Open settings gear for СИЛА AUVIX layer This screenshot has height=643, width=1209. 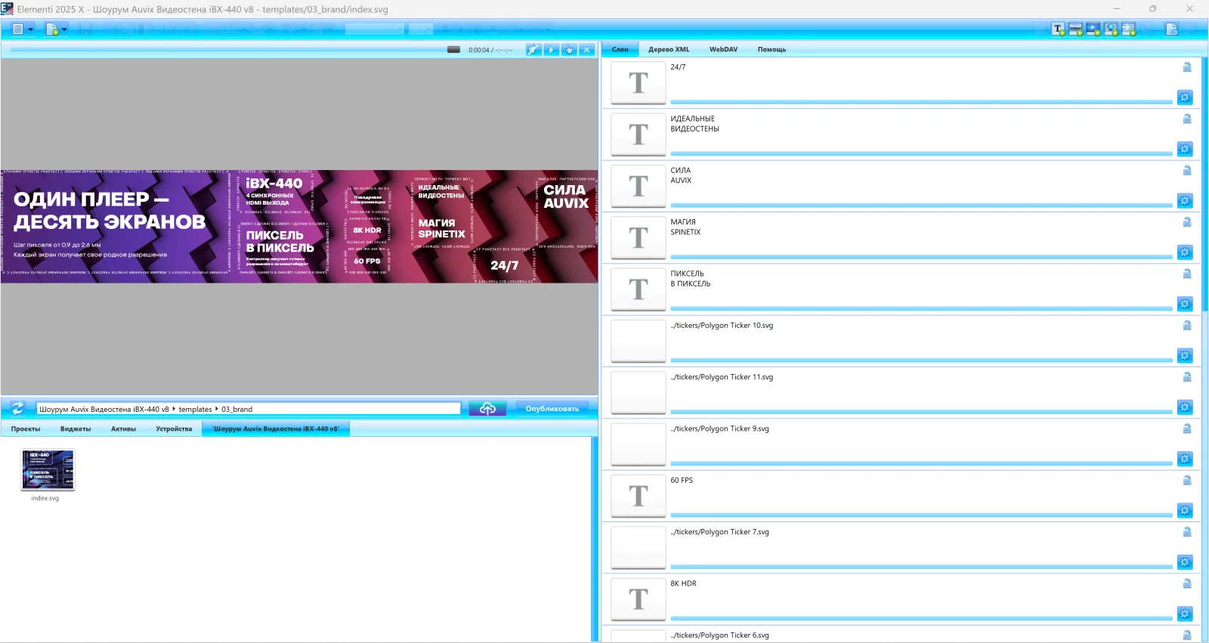(x=1185, y=200)
